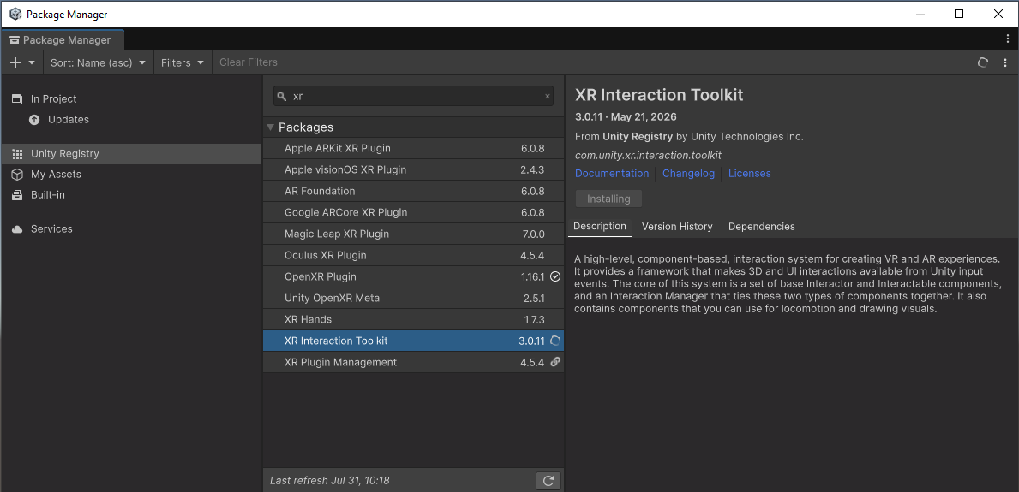1019x492 pixels.
Task: Select Apple ARKit XR Plugin row
Action: pos(413,148)
